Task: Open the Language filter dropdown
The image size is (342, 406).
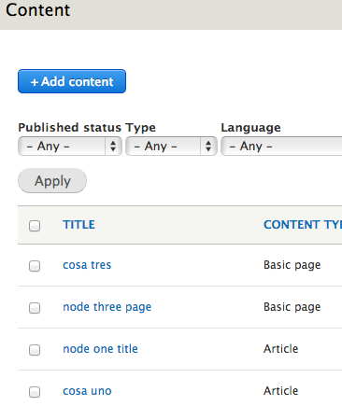Action: (281, 146)
